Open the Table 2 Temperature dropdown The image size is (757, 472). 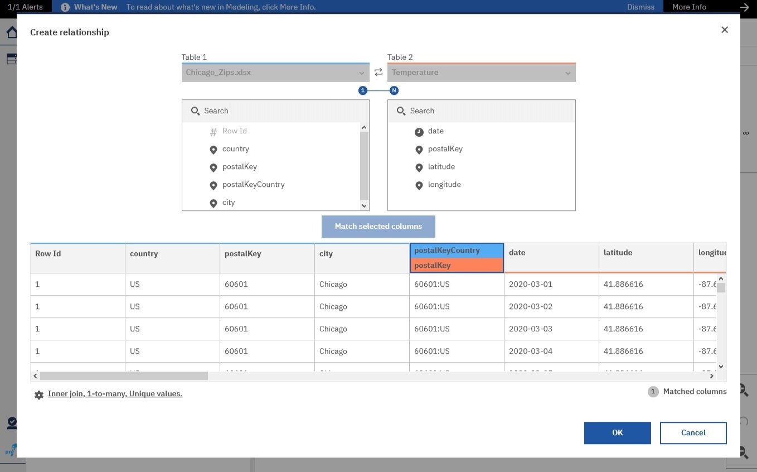pos(482,73)
